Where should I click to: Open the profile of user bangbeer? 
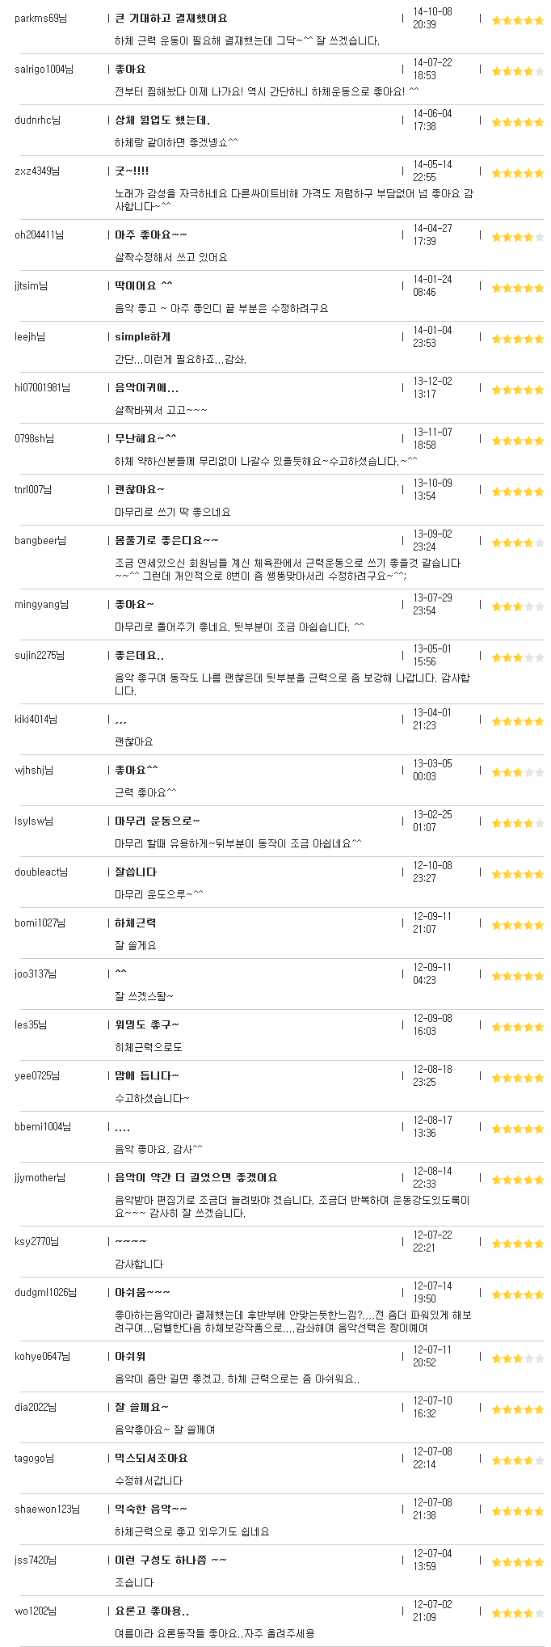[x=40, y=541]
